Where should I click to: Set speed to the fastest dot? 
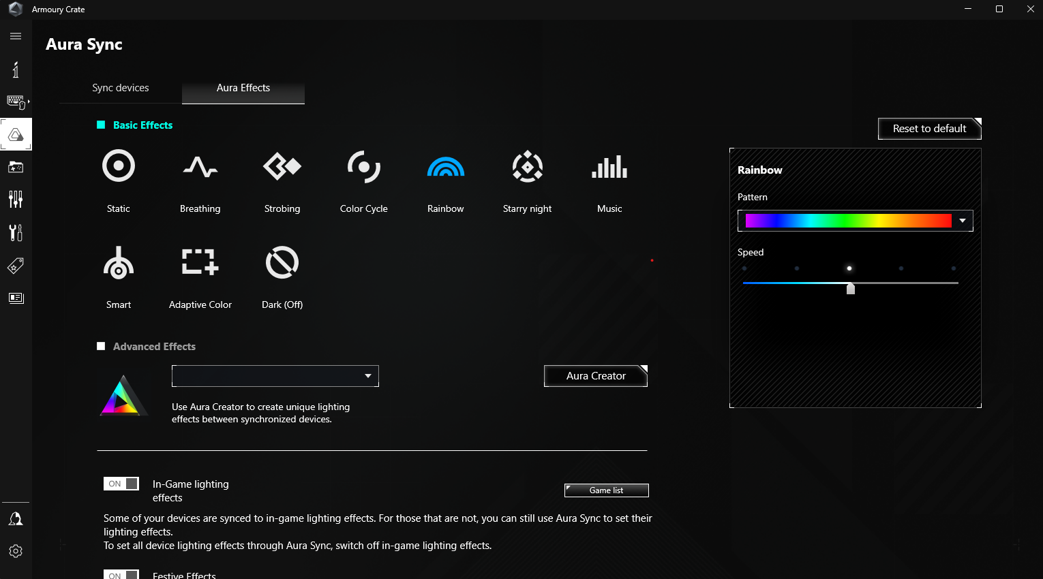[x=954, y=268]
